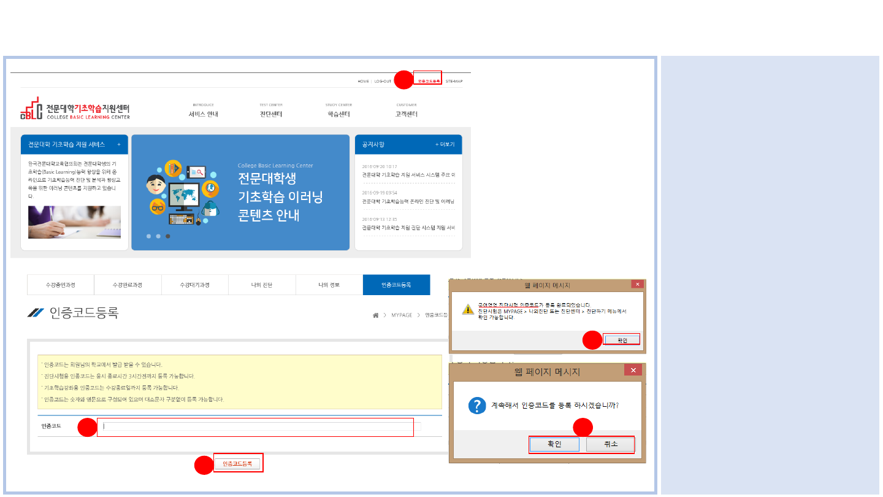Switch to the 수강대기과정 tab
This screenshot has width=883, height=497.
[x=195, y=285]
